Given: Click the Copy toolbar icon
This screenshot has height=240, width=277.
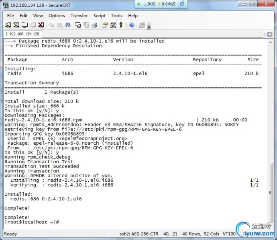Looking at the screenshot, I should tap(51, 25).
